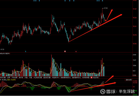Select the 市盈率(ttm) tab
Image resolution: width=139 pixels, height=96 pixels.
56,77
